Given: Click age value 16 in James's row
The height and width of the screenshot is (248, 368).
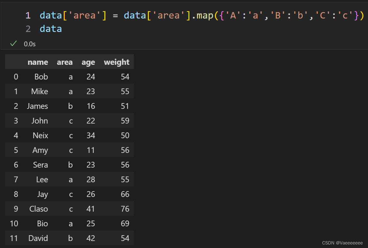Looking at the screenshot, I should click(91, 106).
